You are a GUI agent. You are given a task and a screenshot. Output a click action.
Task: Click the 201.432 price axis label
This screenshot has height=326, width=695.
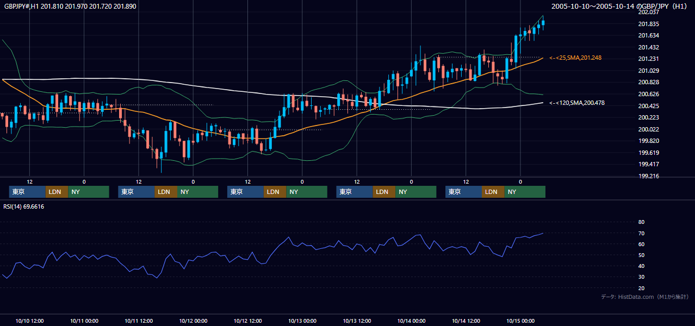pyautogui.click(x=648, y=47)
